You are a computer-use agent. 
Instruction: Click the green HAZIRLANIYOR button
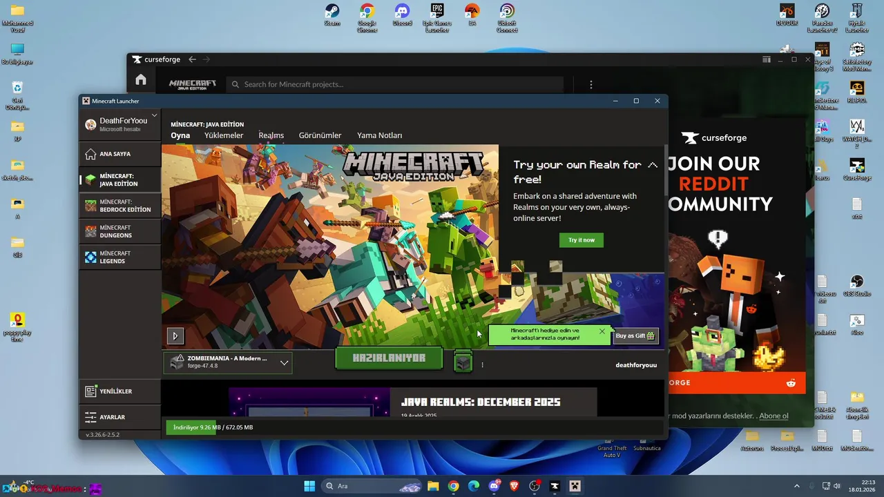(x=389, y=358)
